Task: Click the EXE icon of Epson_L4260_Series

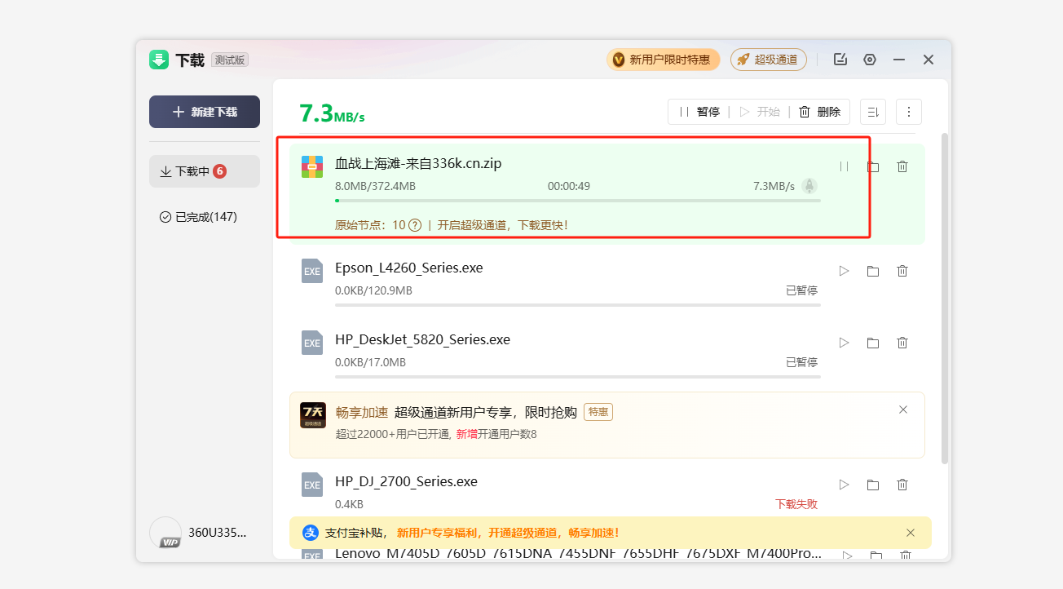Action: [x=312, y=271]
